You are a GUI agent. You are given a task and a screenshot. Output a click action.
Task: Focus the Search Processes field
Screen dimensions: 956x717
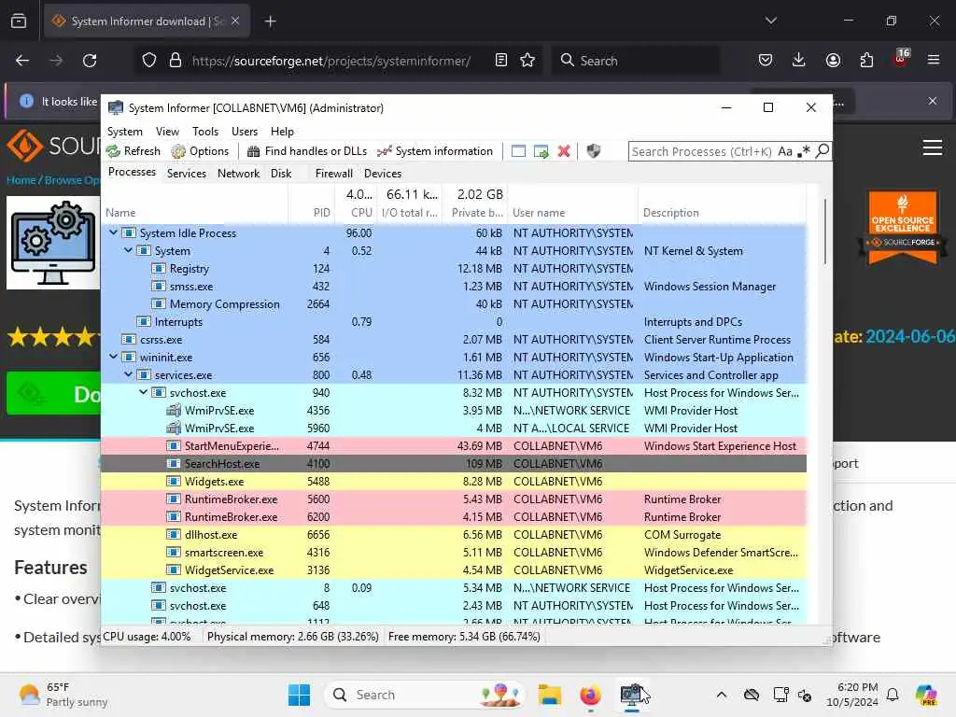click(702, 151)
